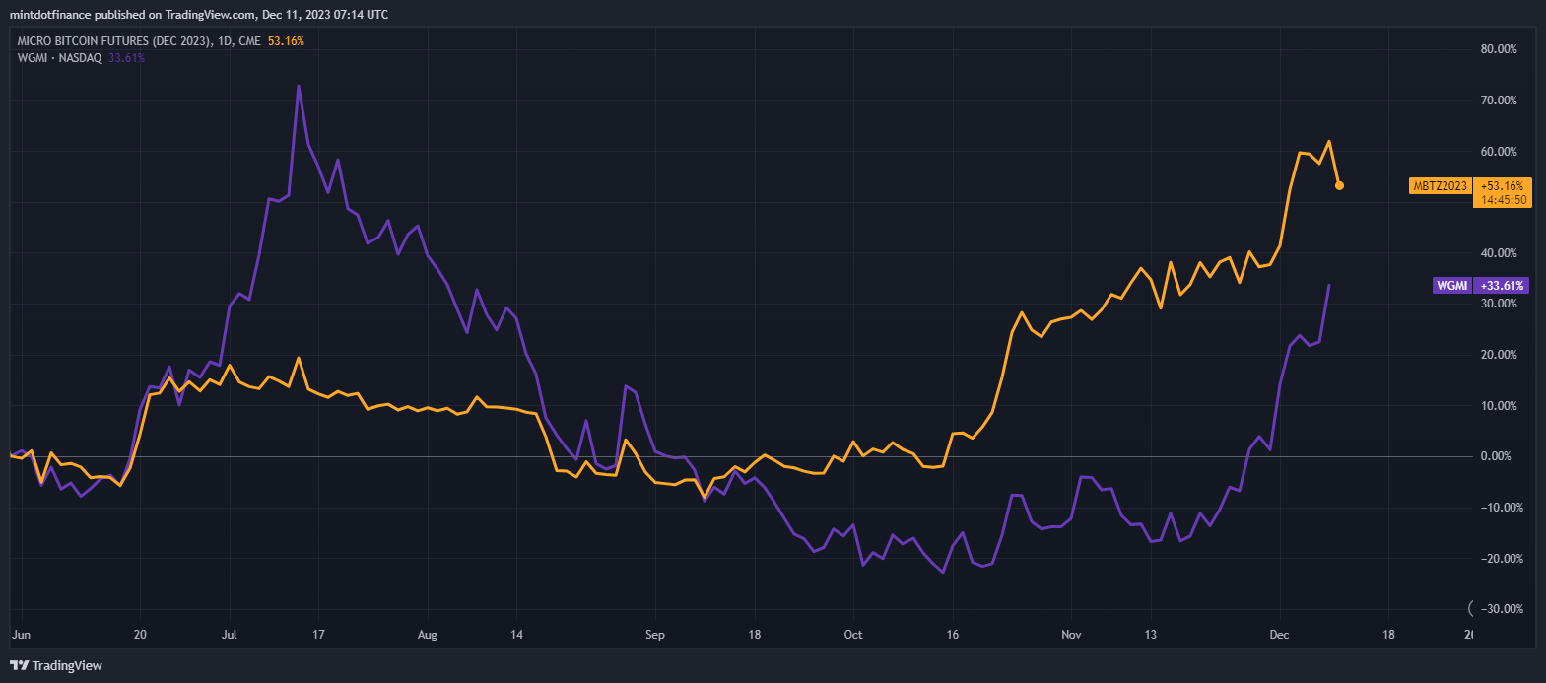
Task: Click the 80.00% axis label
Action: click(x=1499, y=49)
